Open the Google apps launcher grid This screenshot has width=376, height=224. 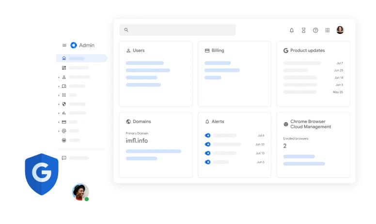point(328,30)
